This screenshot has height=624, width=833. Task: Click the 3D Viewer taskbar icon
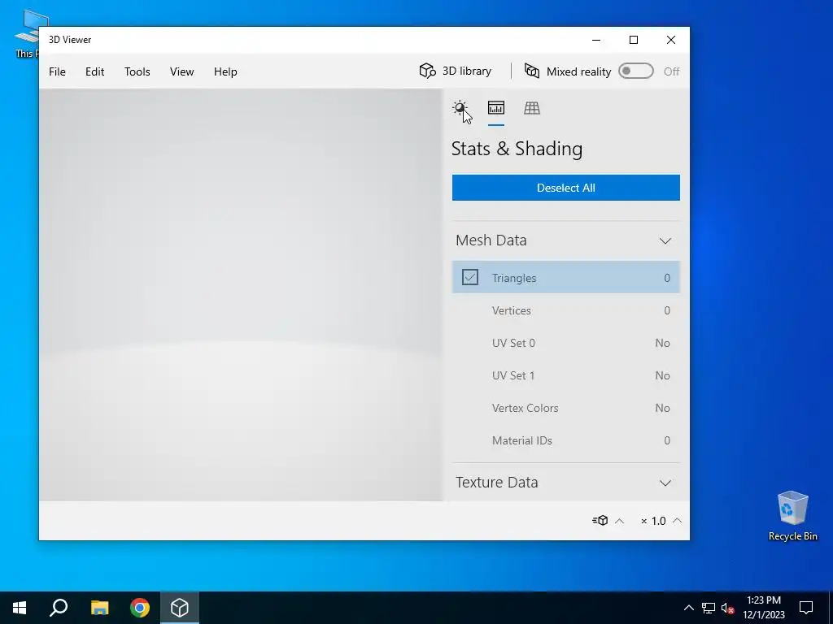[180, 608]
